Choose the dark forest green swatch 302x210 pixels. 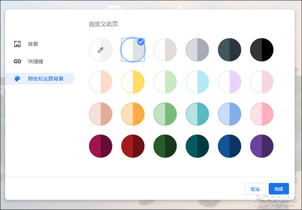165,146
